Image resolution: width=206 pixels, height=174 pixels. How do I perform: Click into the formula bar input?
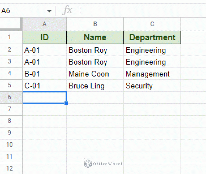click(x=142, y=11)
